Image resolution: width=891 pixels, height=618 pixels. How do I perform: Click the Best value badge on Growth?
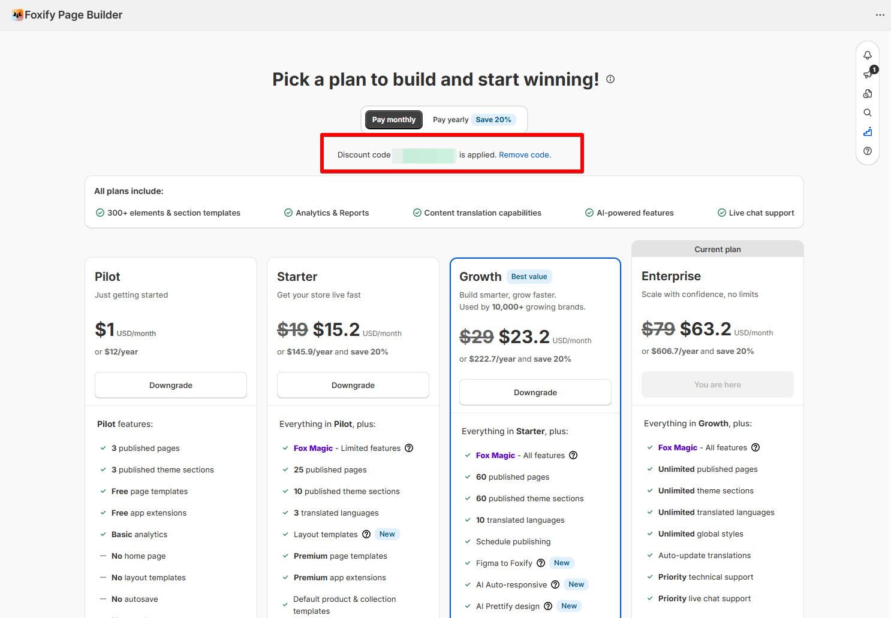click(529, 277)
